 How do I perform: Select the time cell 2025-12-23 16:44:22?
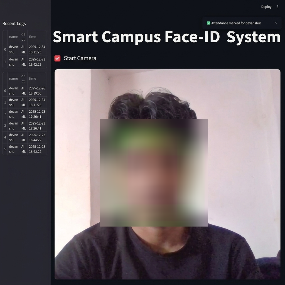[x=37, y=137]
